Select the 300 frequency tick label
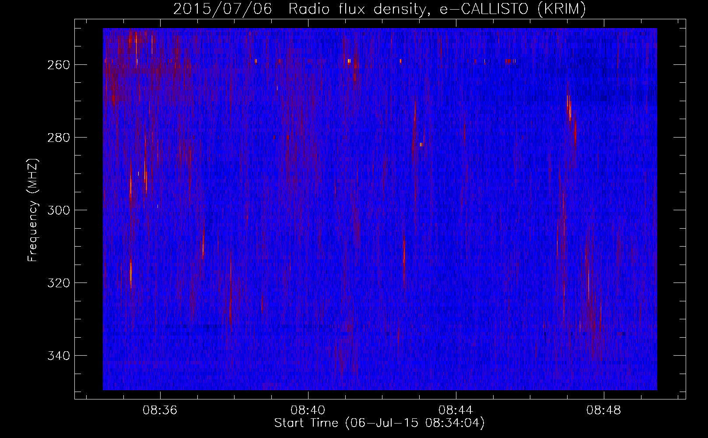 point(58,210)
